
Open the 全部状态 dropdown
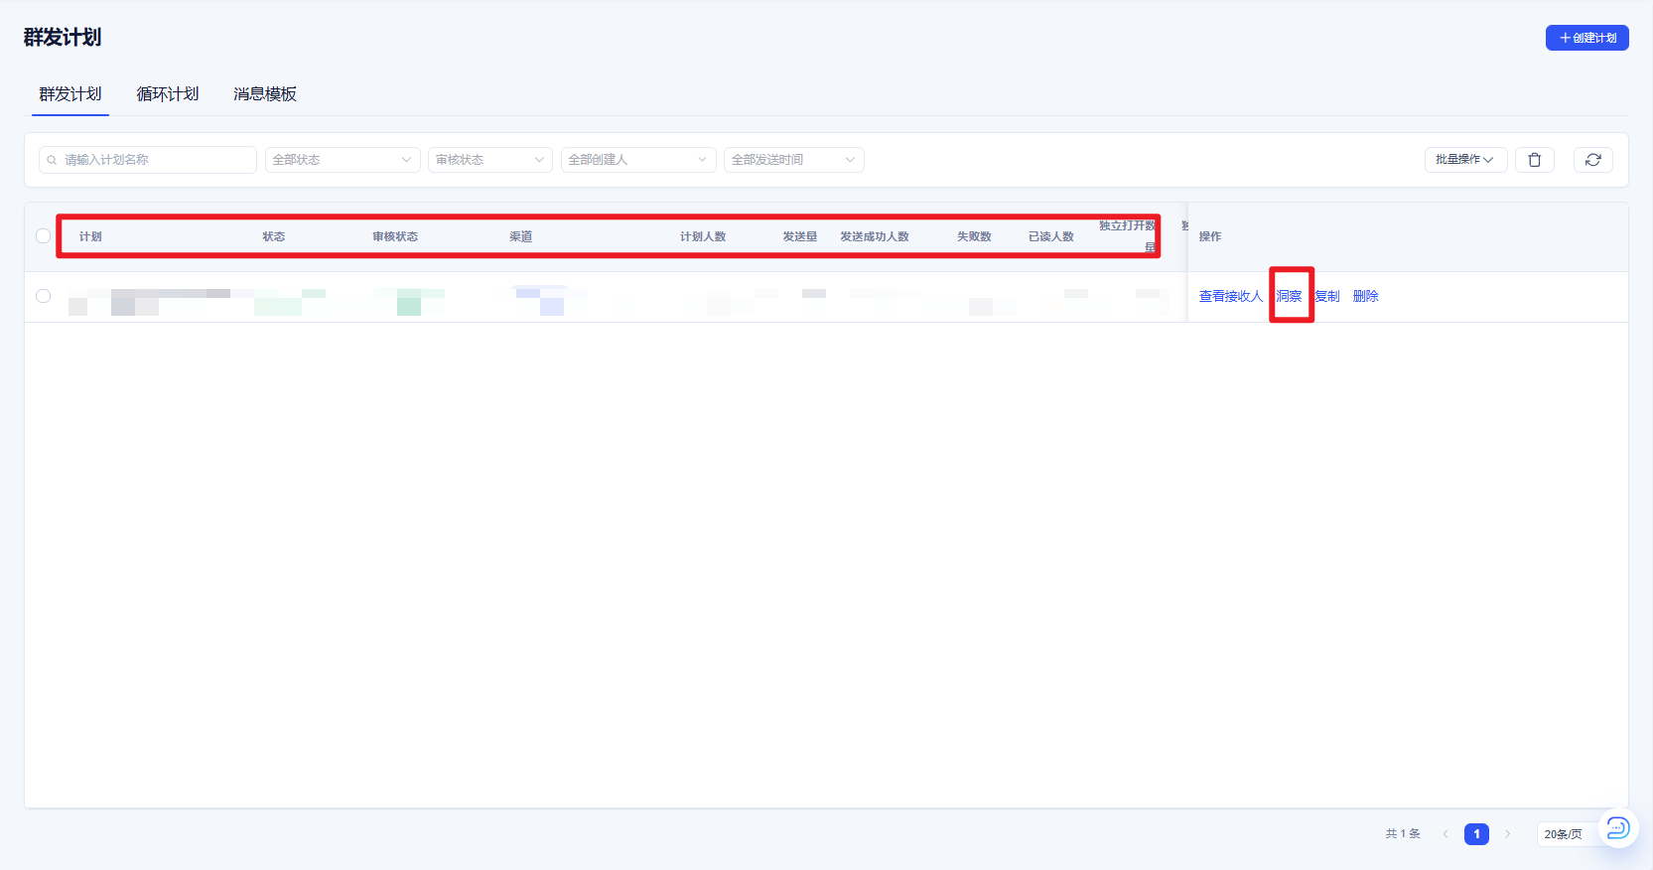343,160
